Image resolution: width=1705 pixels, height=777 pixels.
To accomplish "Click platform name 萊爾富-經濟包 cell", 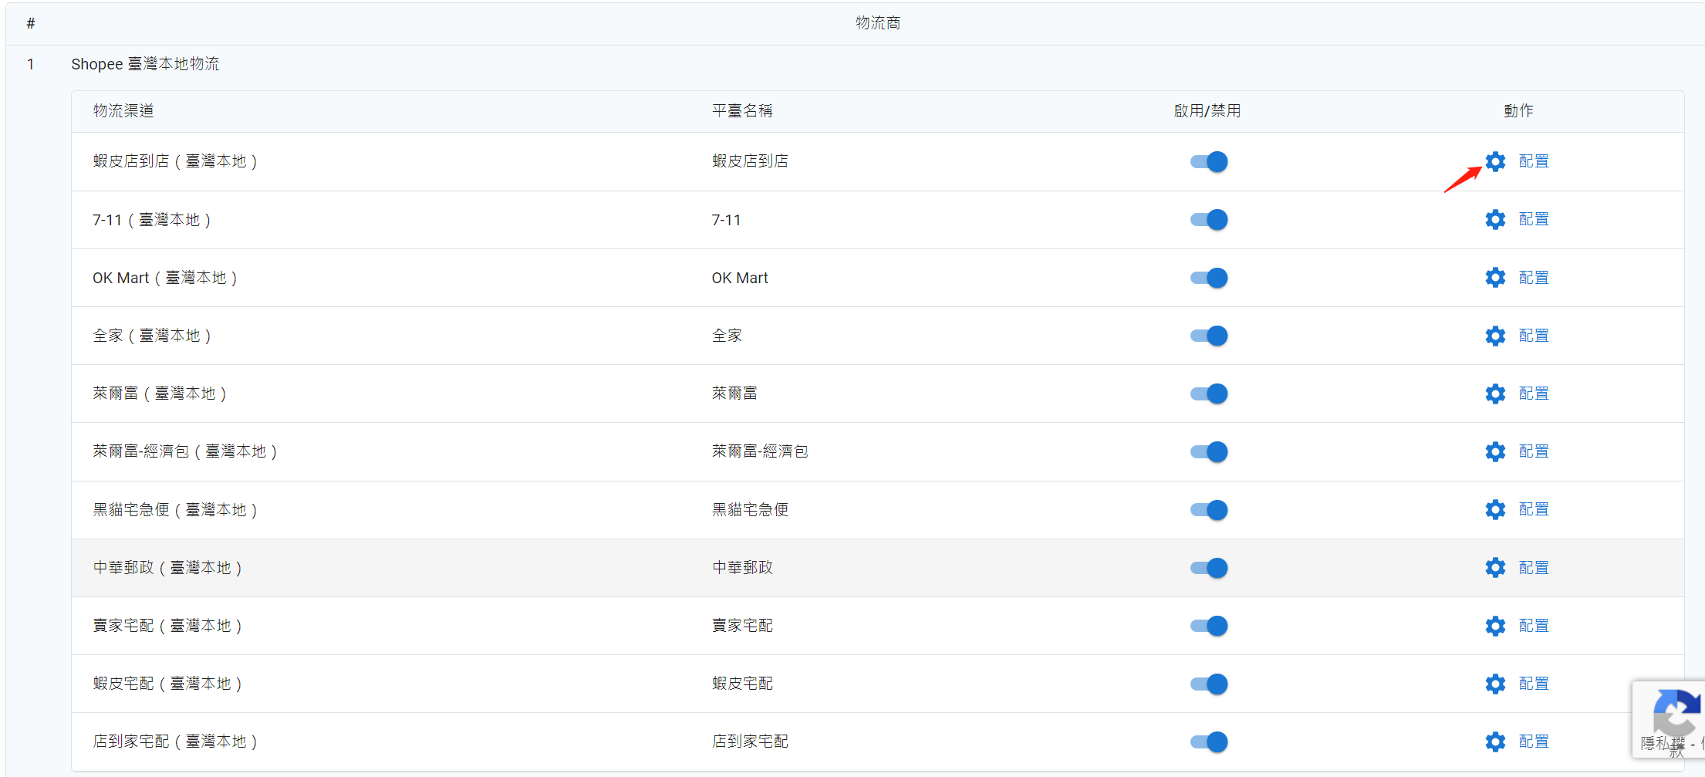I will 760,451.
